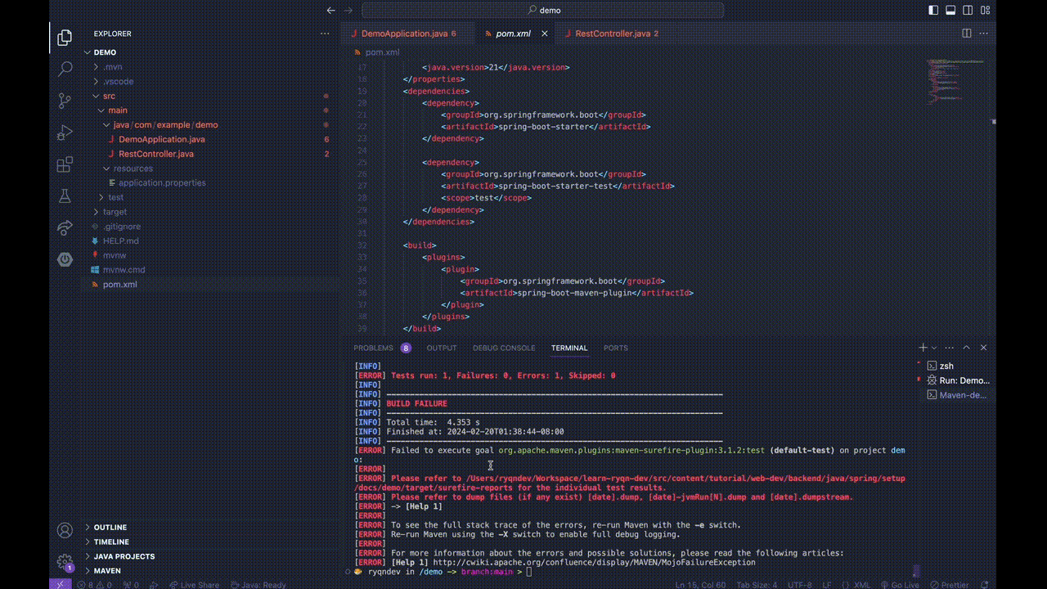Image resolution: width=1047 pixels, height=589 pixels.
Task: Change the UTF-8 encoding setting
Action: pos(798,584)
